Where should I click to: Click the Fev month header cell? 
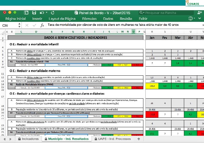pyautogui.click(x=165, y=38)
